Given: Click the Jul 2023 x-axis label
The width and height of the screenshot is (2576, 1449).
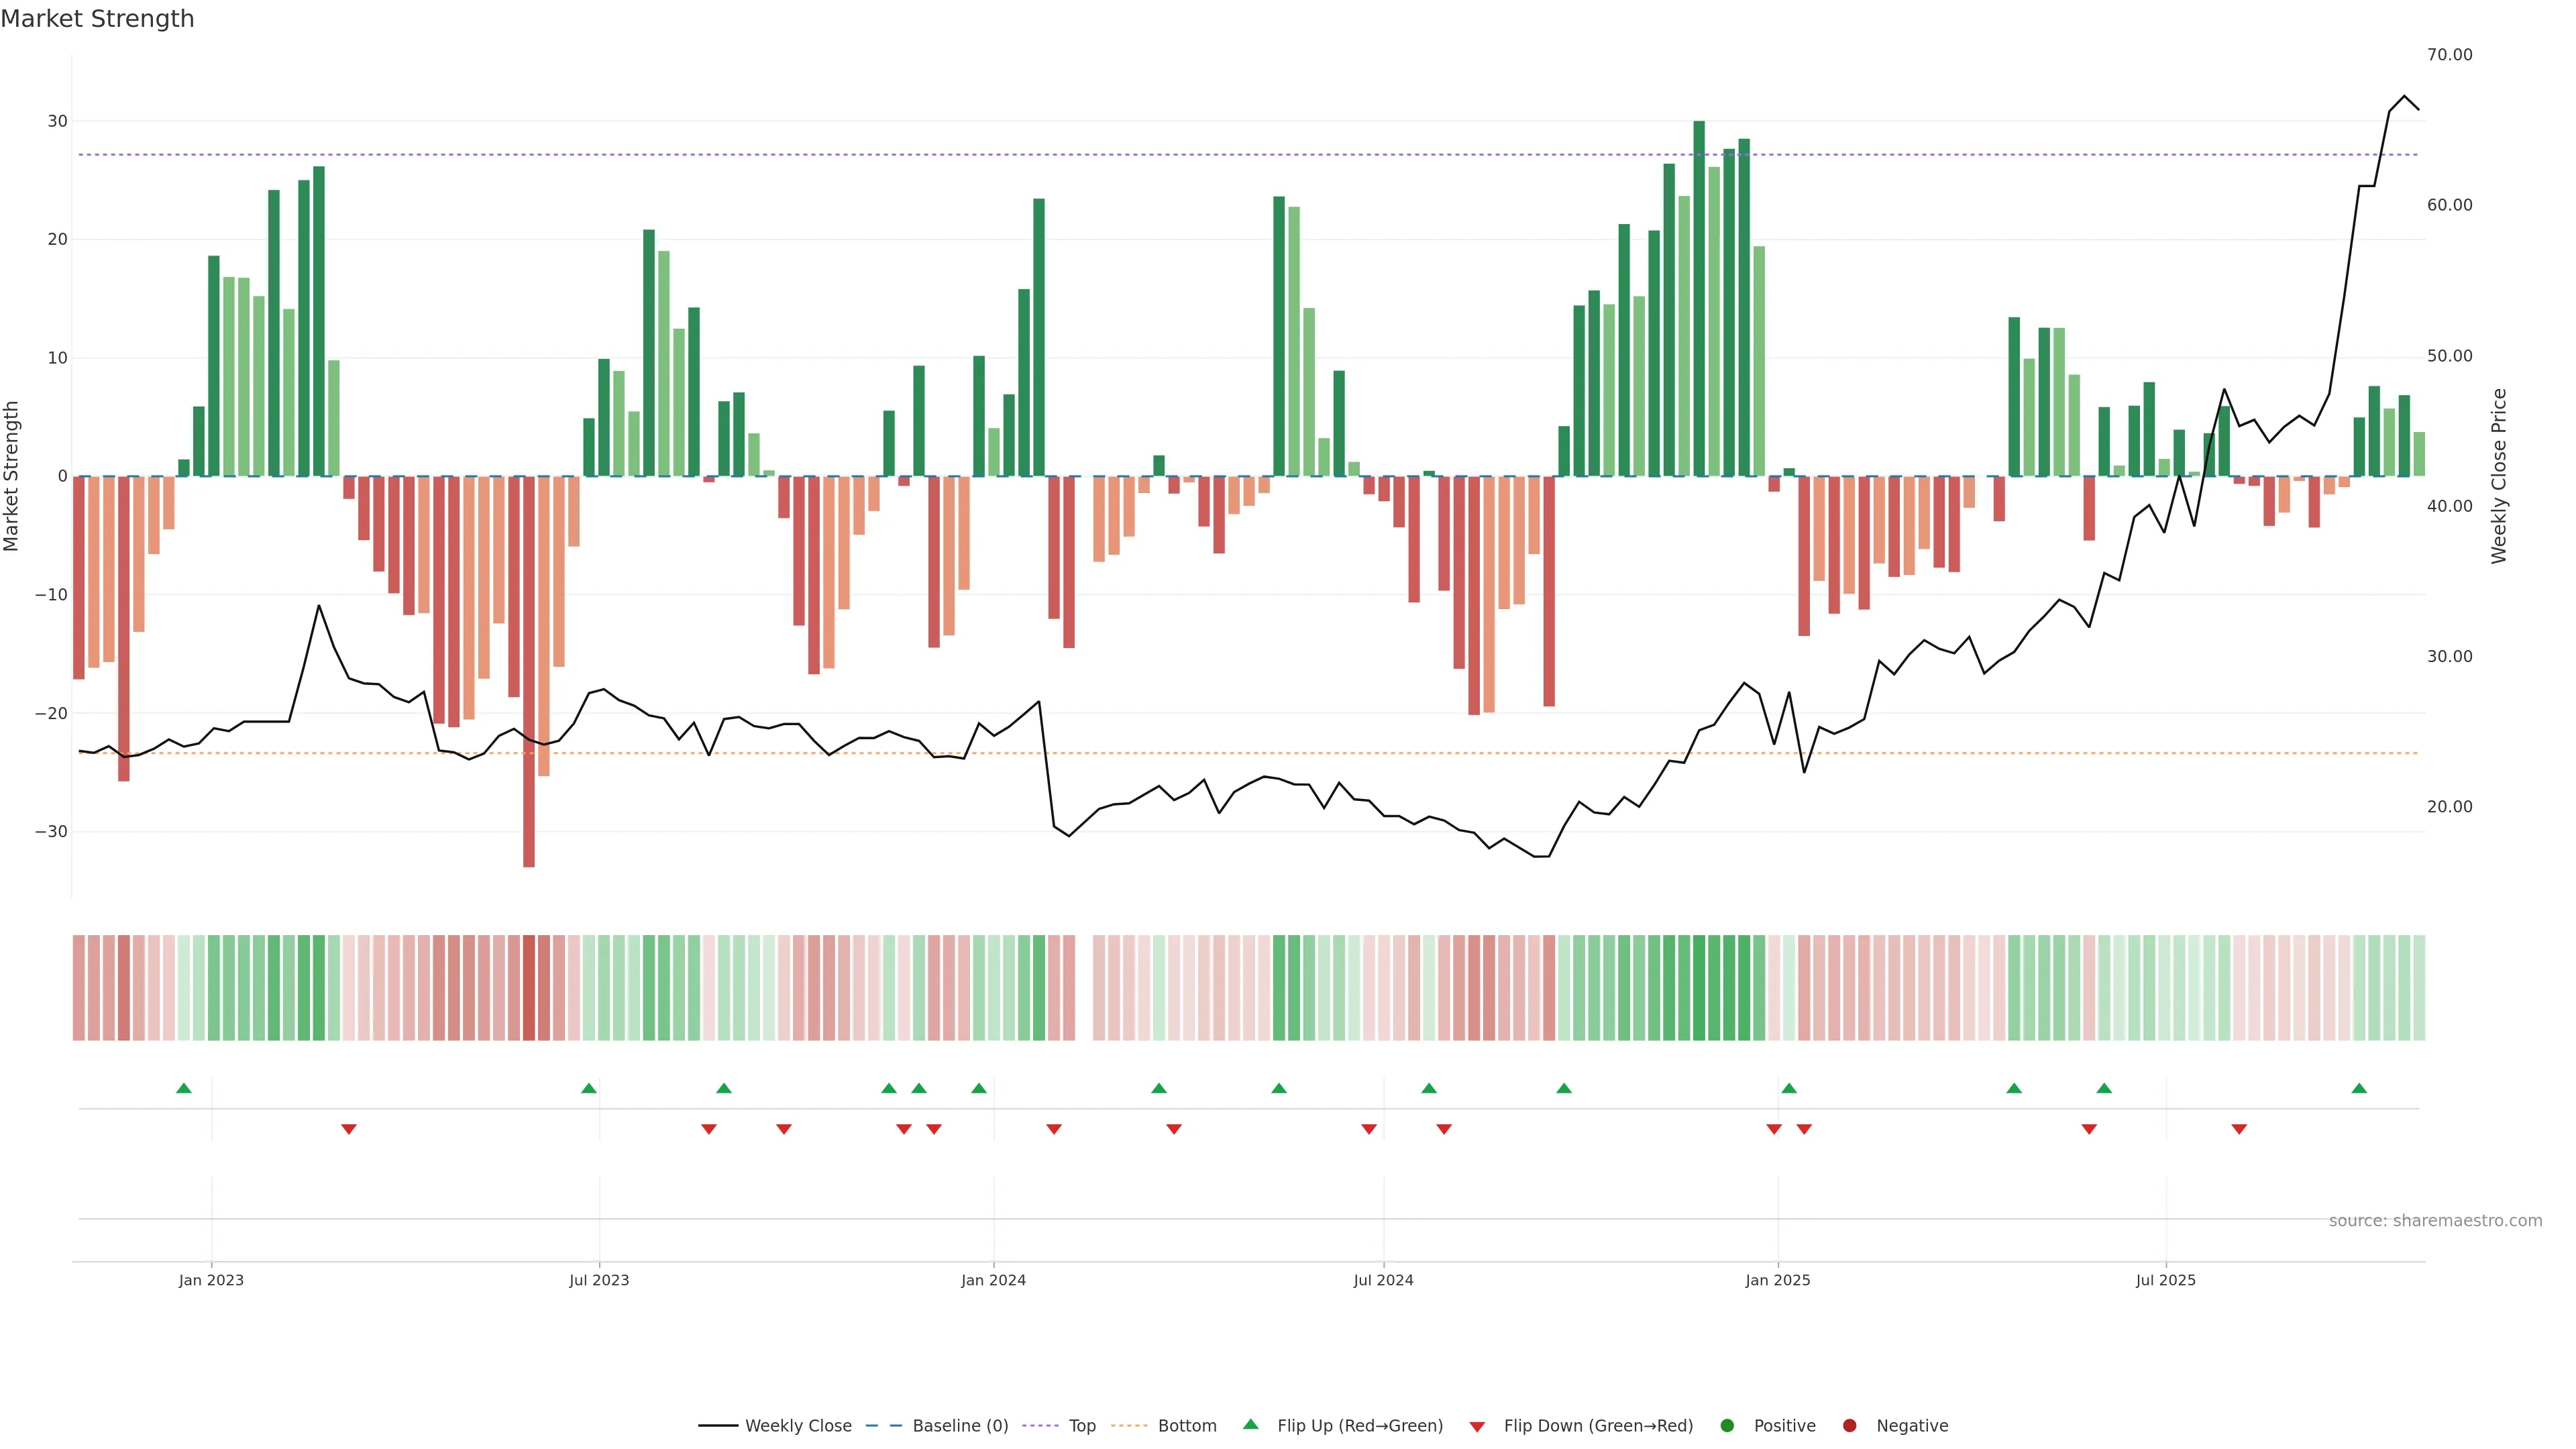Looking at the screenshot, I should (x=599, y=1280).
